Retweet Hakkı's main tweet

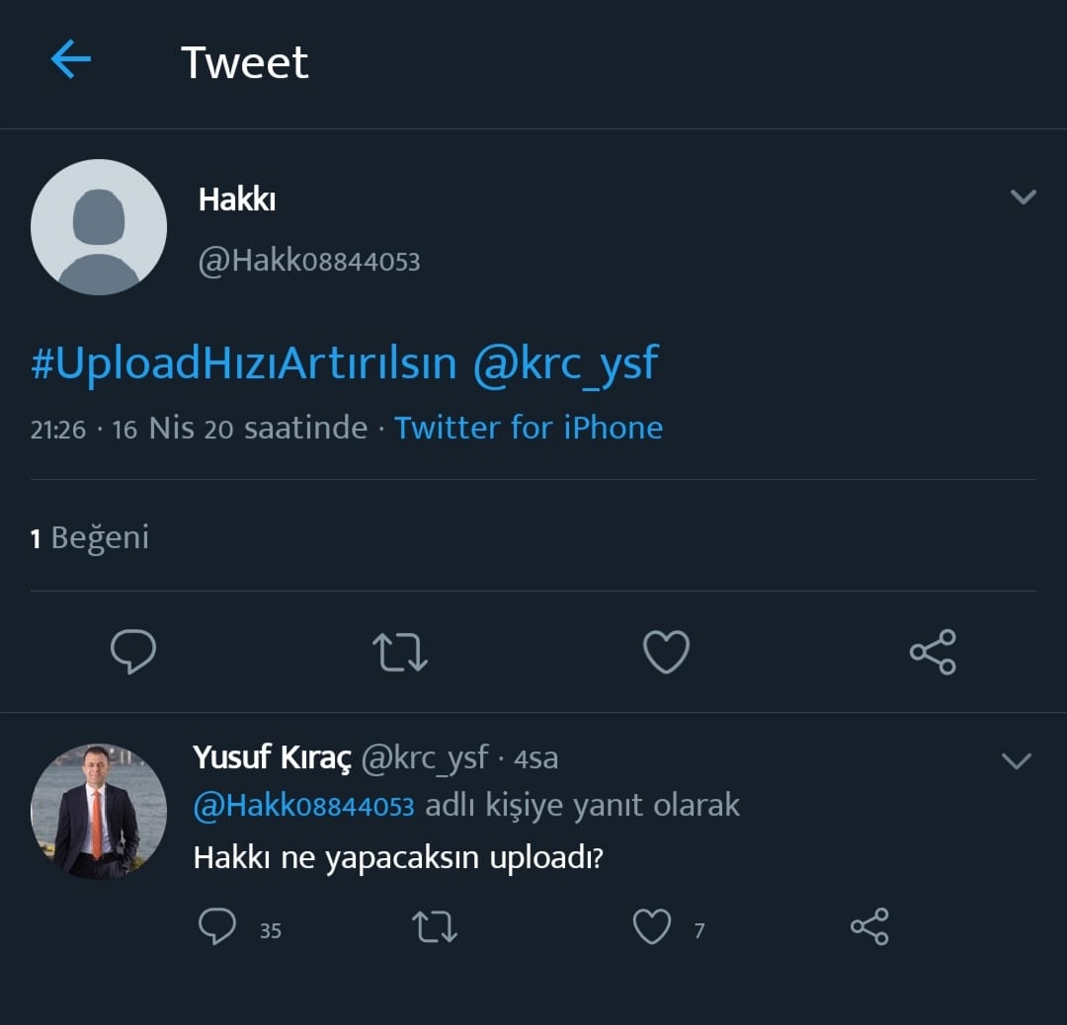click(400, 652)
